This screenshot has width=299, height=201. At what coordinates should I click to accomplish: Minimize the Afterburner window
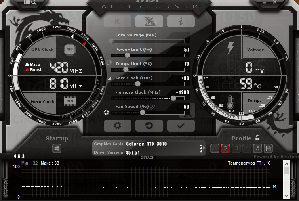pos(264,3)
